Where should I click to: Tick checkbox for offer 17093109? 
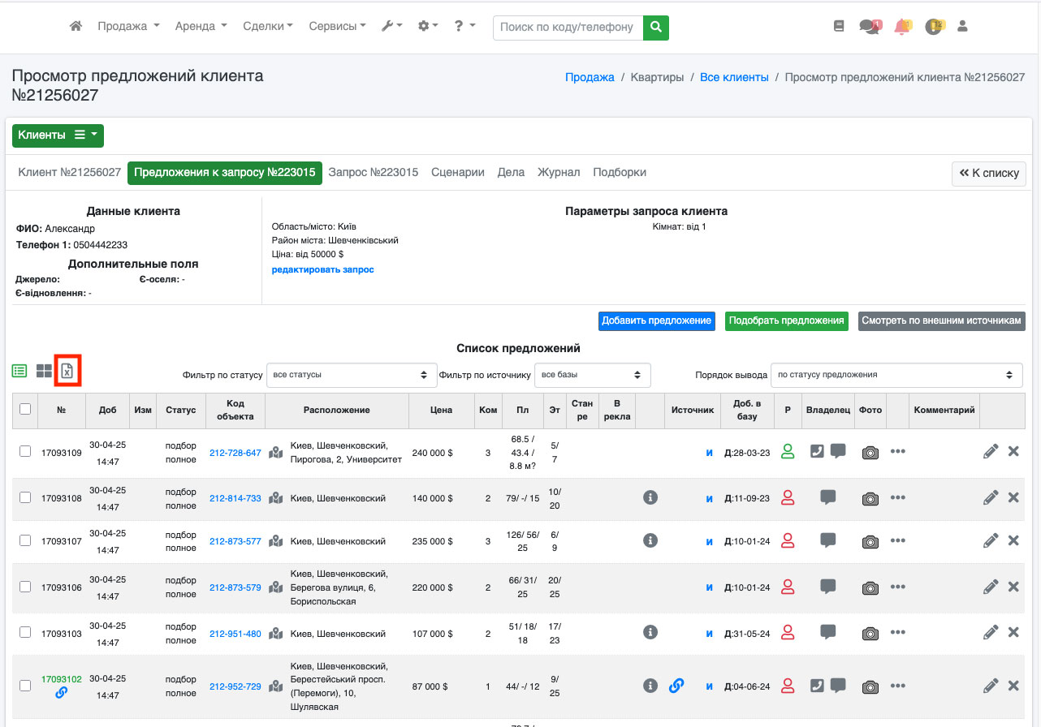25,452
